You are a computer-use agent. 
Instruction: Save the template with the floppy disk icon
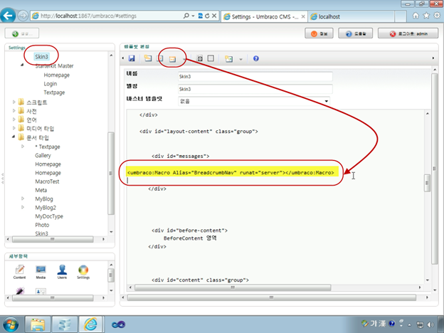pyautogui.click(x=132, y=58)
